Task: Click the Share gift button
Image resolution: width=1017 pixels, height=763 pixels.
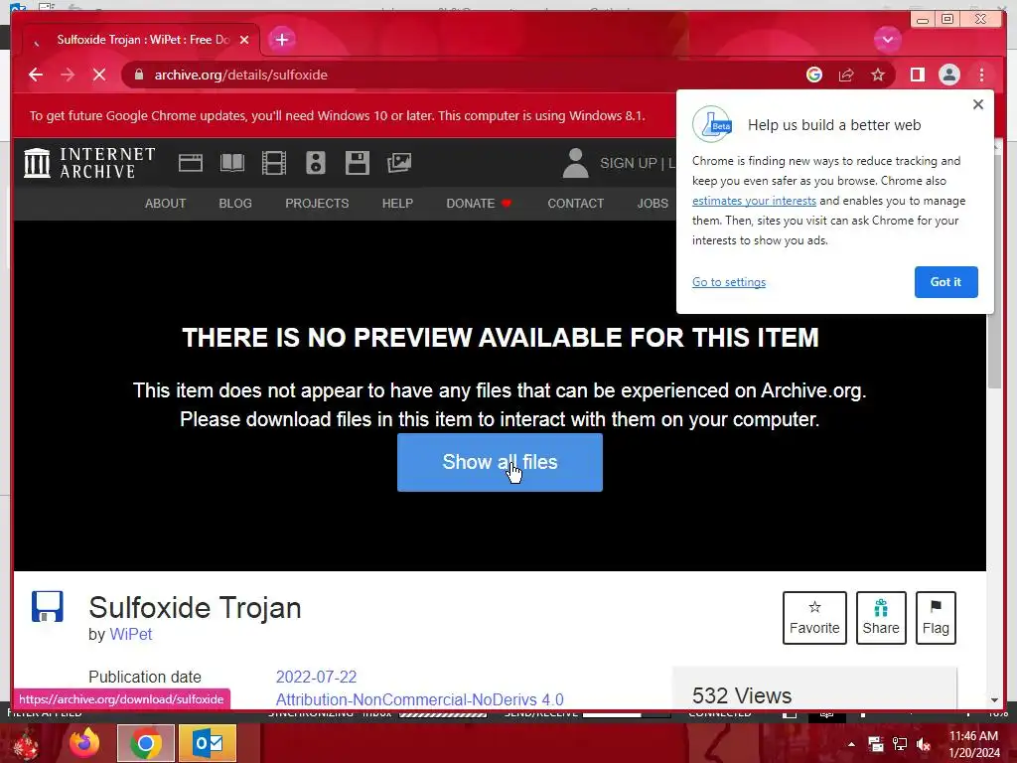Action: (x=881, y=618)
